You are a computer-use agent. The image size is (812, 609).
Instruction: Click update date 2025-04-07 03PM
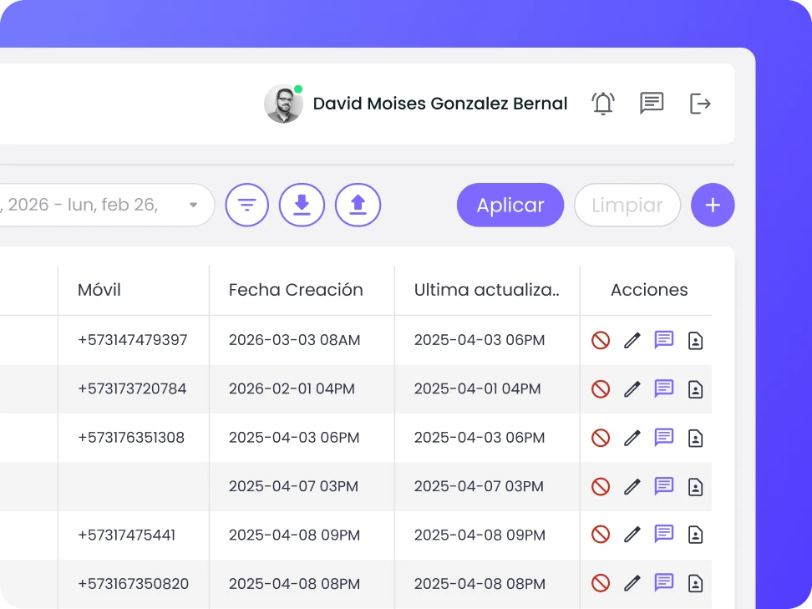(479, 485)
